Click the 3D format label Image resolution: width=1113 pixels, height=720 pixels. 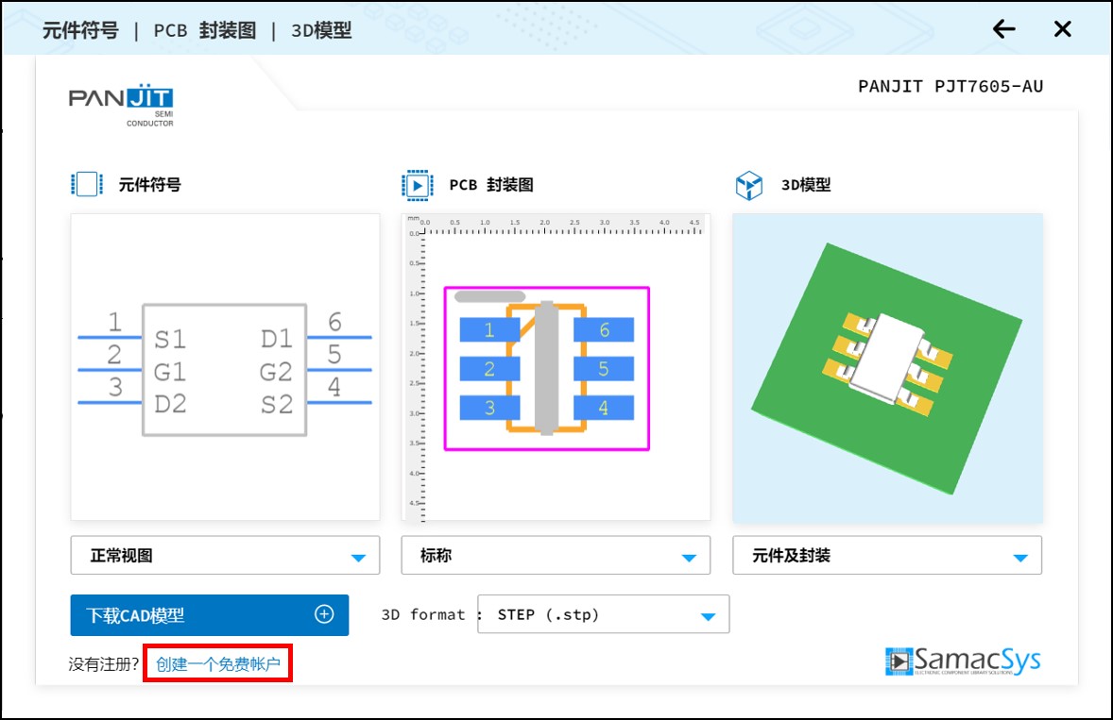click(423, 614)
